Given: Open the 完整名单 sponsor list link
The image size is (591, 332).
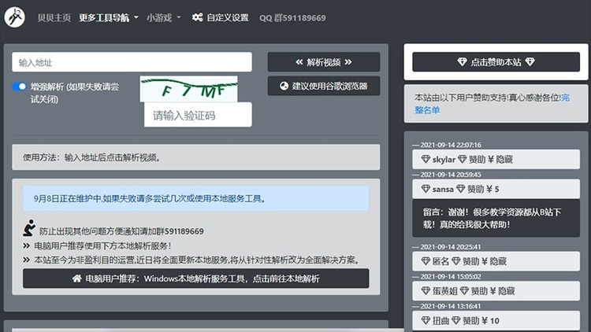Looking at the screenshot, I should coord(429,110).
